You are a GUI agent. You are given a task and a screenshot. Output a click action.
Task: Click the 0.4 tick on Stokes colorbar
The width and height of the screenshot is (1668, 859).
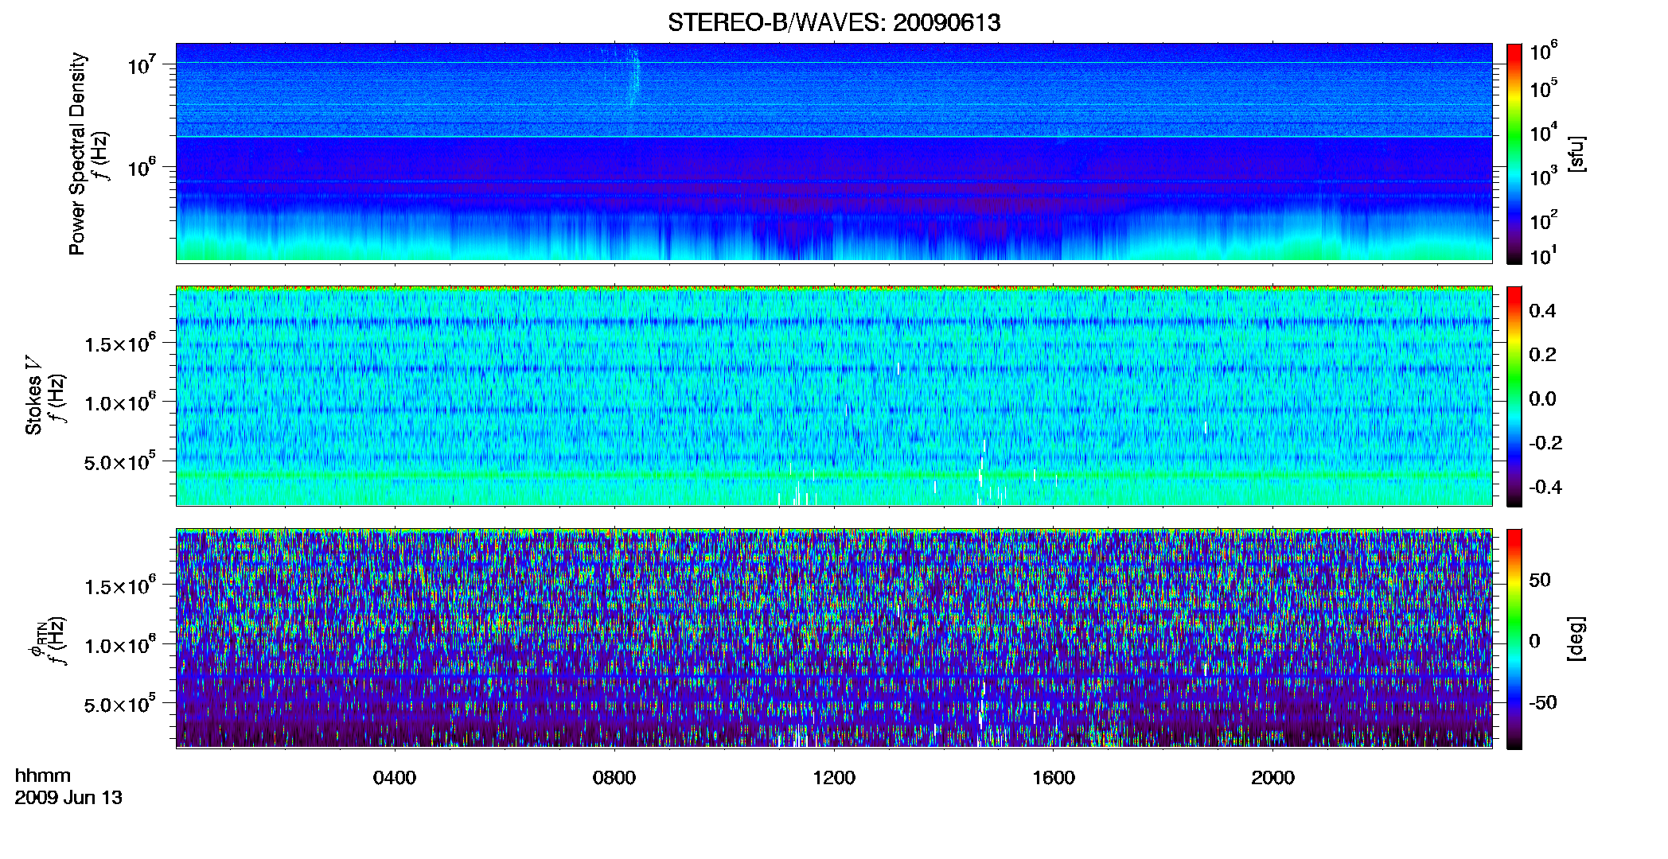pyautogui.click(x=1542, y=311)
